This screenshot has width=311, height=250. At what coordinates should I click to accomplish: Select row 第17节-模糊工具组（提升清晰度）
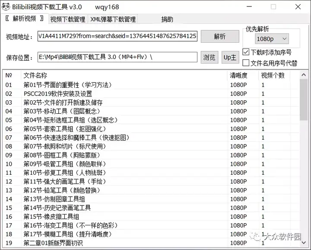[151, 234]
